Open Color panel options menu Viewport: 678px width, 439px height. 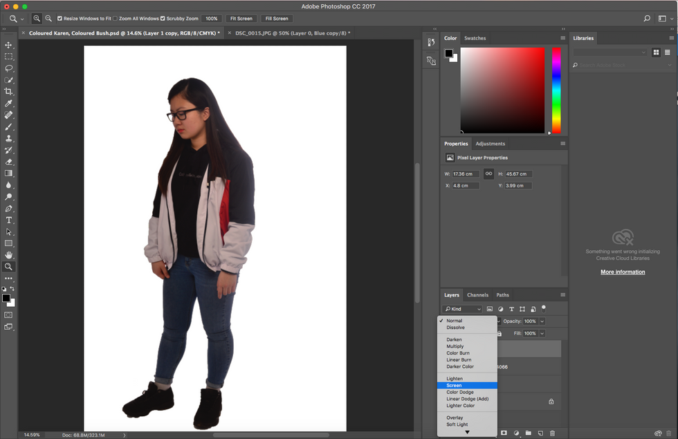tap(562, 38)
